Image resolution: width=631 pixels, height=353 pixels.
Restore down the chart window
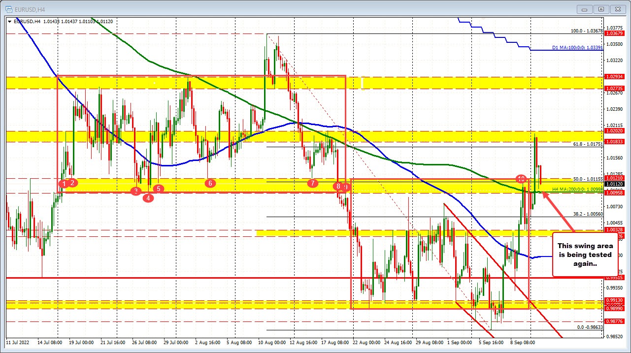[600, 8]
